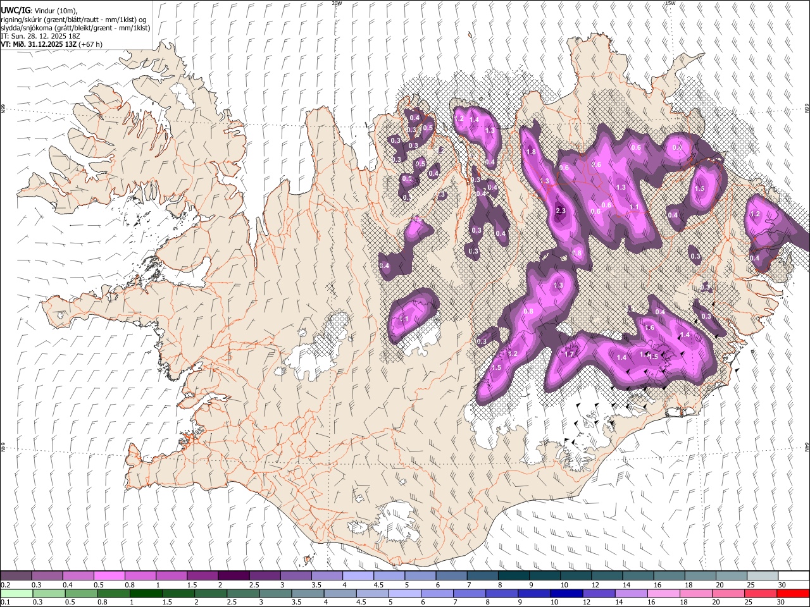Click the white 30 swatch ending the upper legend

[x=794, y=576]
